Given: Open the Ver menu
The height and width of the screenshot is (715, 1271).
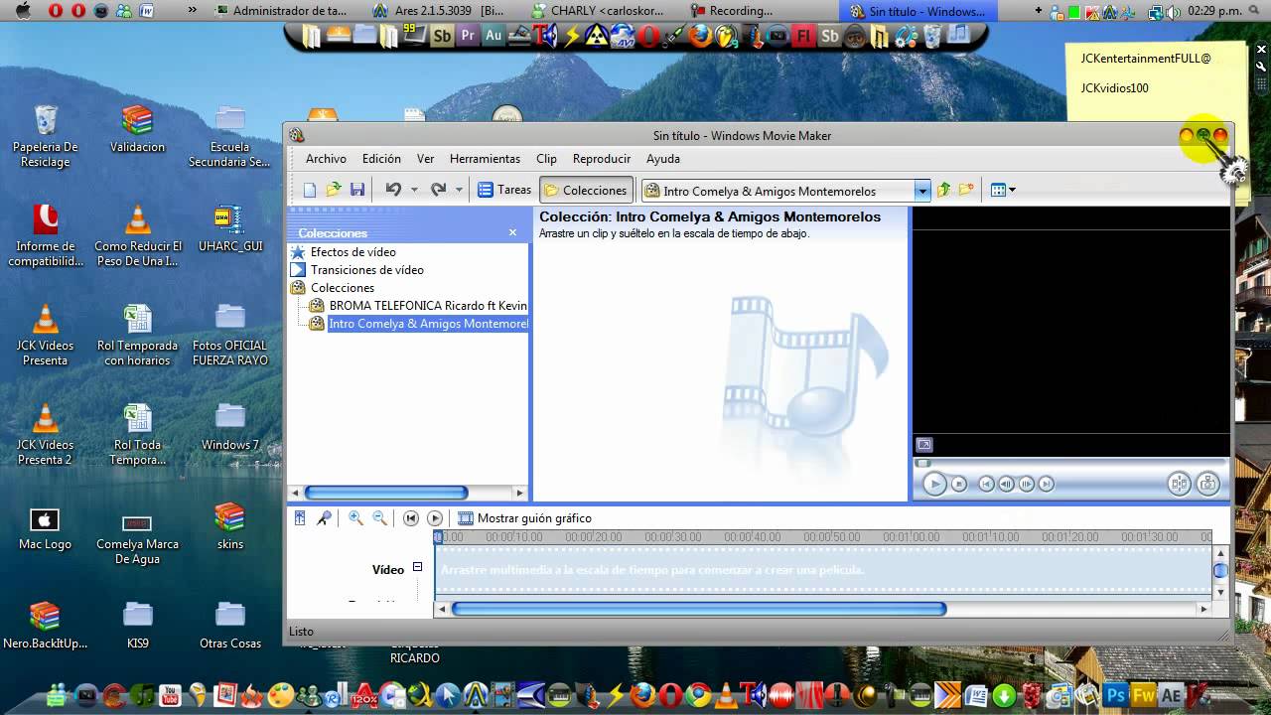Looking at the screenshot, I should pyautogui.click(x=425, y=159).
